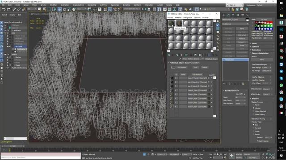Viewport: 286px width, 160px height.
Task: Open the Utilities menu in Material Editor
Action: (206, 18)
